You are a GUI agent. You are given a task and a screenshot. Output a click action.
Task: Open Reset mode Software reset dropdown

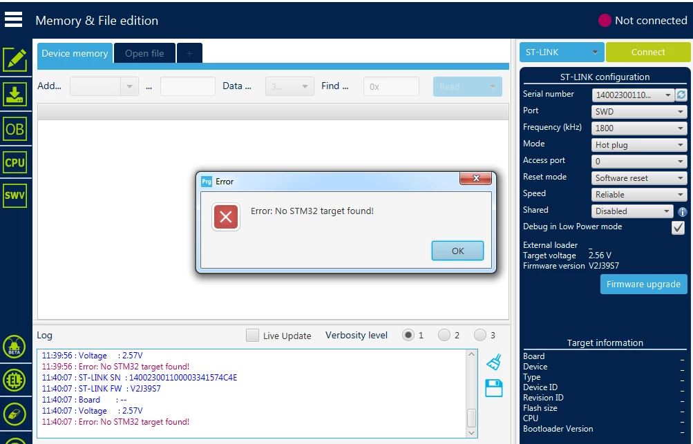point(639,177)
